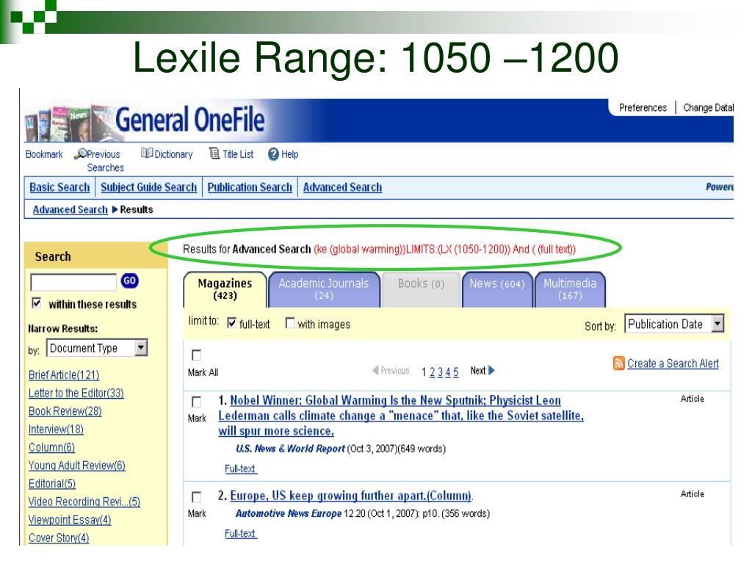Narrow results to Viewpoint Essay(4)
The image size is (752, 564).
click(70, 520)
